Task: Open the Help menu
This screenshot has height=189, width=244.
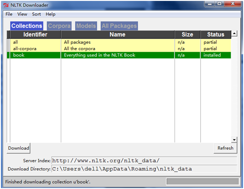Action: 51,14
